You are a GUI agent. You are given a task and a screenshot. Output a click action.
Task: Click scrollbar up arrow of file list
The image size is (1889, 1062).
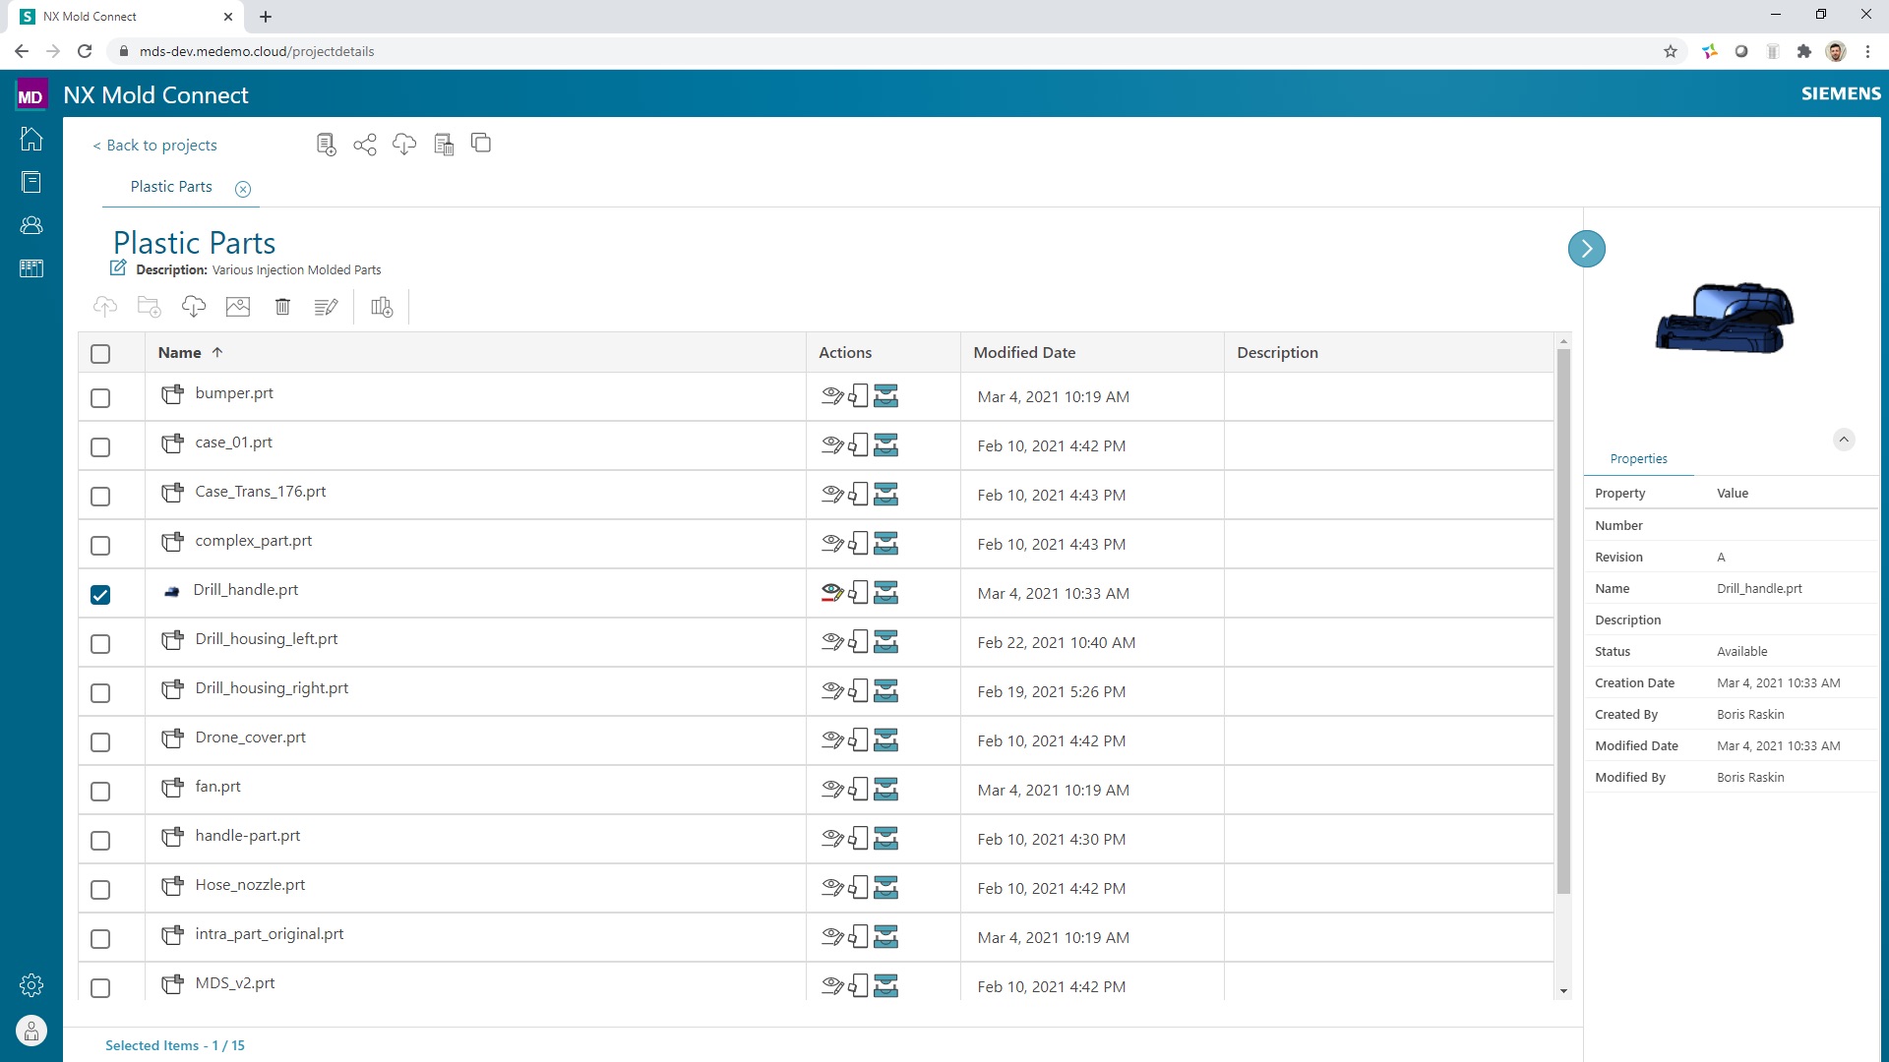pos(1564,341)
